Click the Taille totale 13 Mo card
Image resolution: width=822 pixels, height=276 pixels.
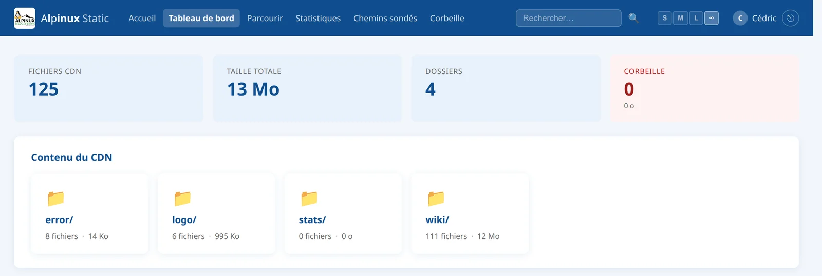307,88
